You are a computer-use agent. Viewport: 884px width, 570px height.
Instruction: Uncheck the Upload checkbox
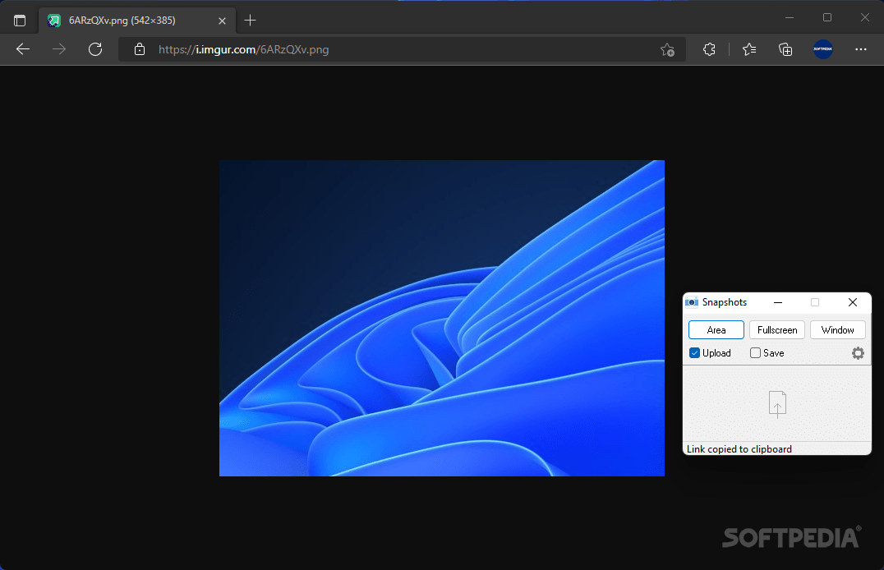694,353
